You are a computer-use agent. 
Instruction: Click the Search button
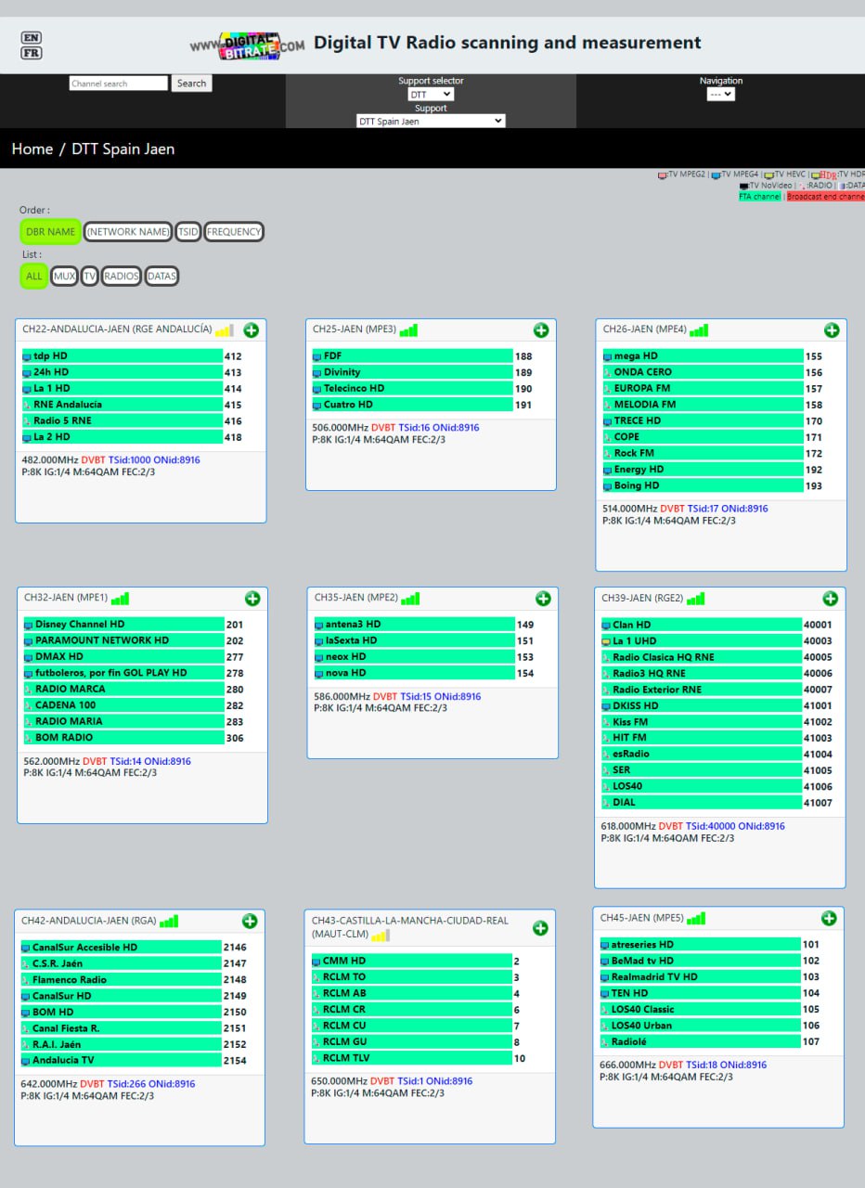192,84
